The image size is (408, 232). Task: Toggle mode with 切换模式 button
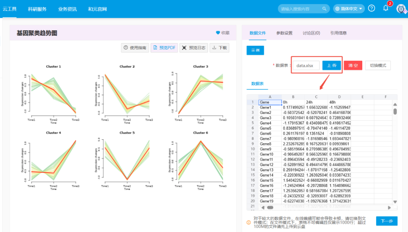tap(378, 65)
